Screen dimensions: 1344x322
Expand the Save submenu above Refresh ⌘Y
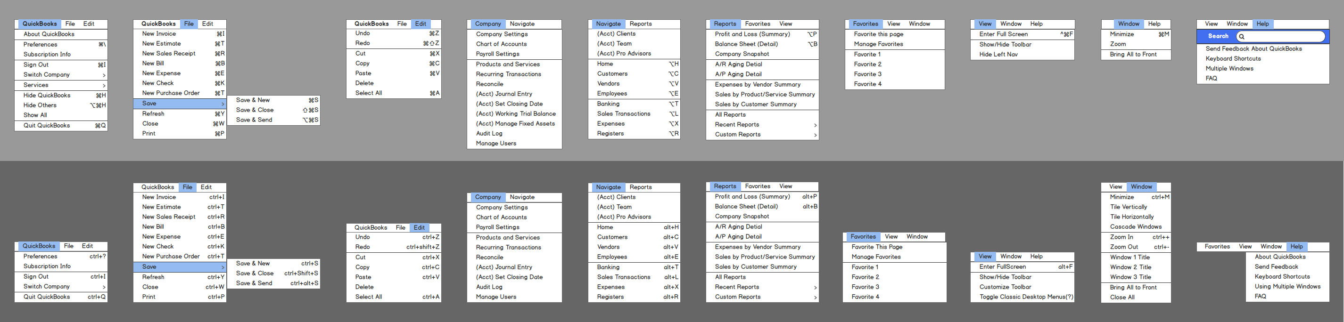180,104
